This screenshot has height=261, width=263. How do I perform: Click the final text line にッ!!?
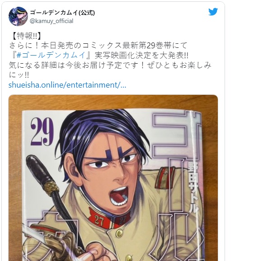point(19,75)
